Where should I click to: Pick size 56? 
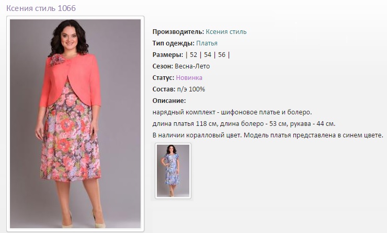pos(222,55)
